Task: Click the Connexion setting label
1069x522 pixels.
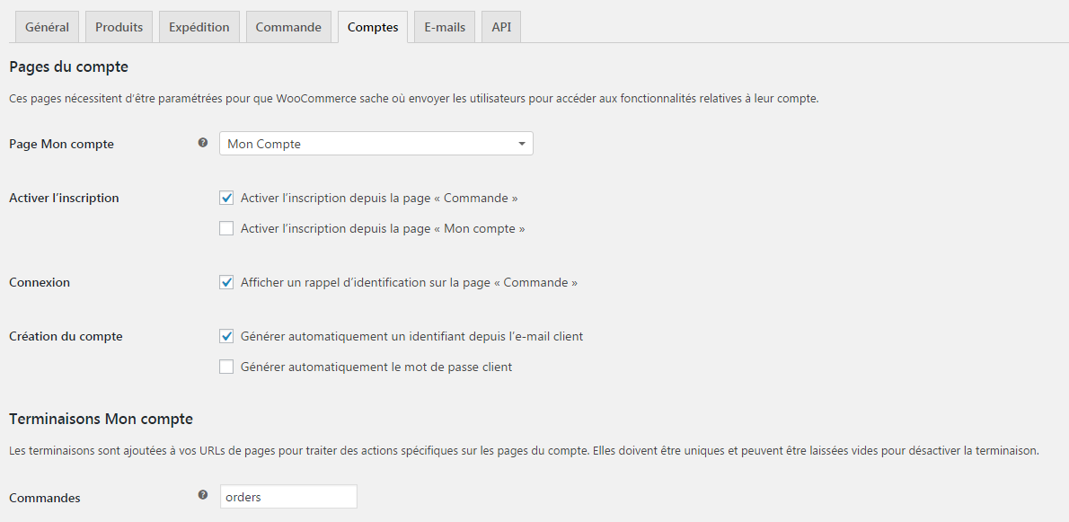Action: pyautogui.click(x=40, y=282)
